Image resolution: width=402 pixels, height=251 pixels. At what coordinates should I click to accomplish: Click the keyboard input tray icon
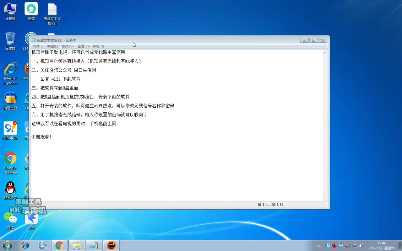point(319,246)
